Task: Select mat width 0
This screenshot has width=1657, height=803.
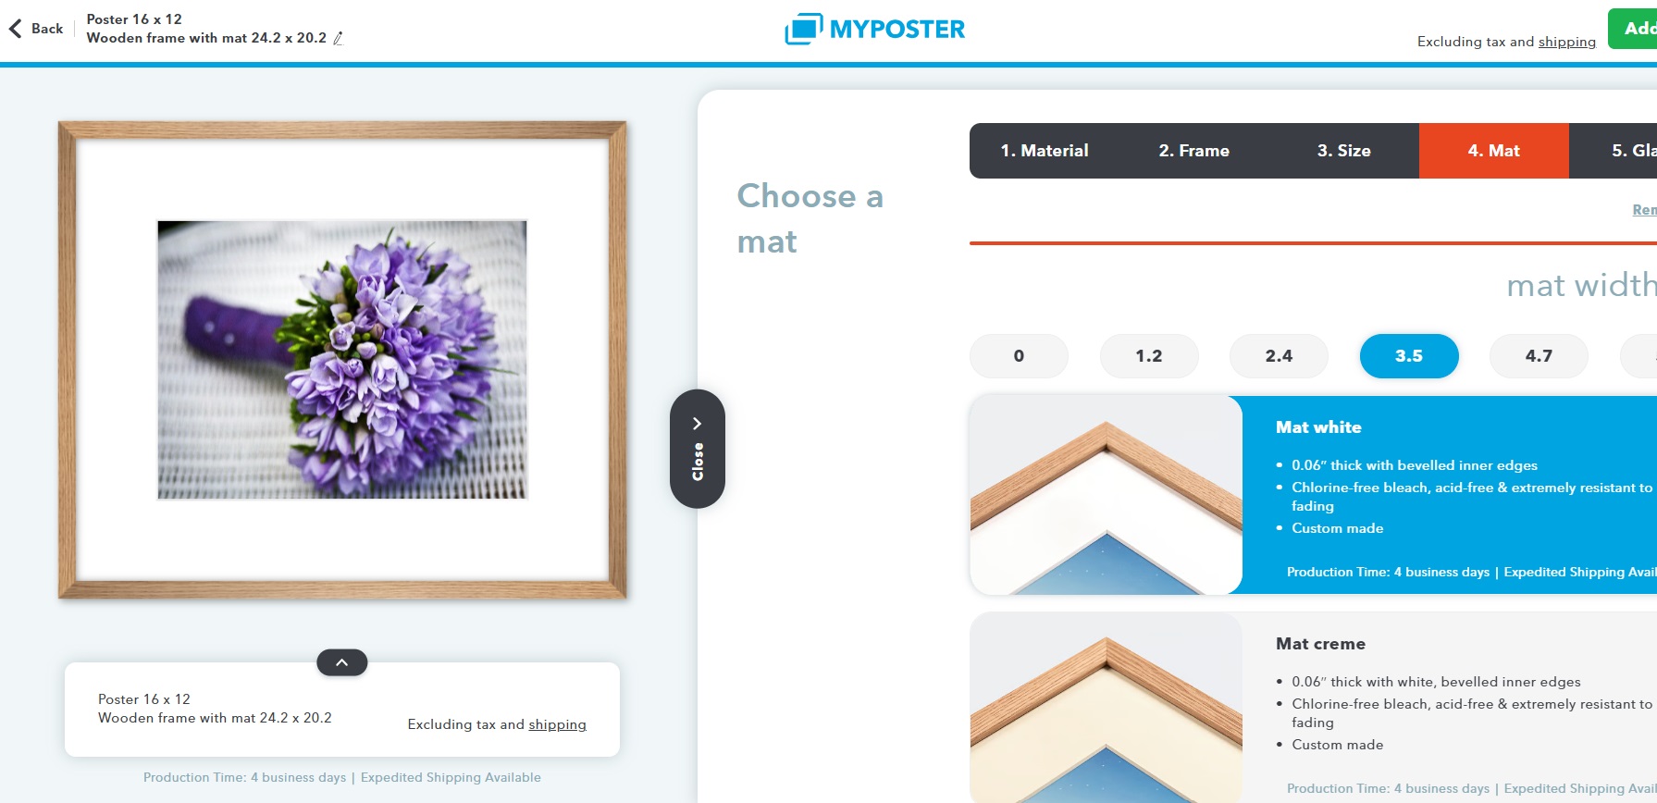Action: pos(1019,356)
